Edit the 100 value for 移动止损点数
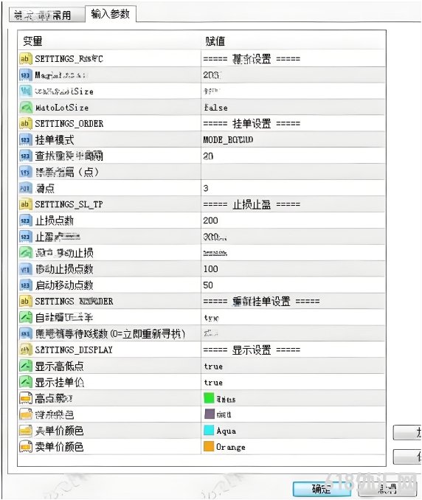422x500 pixels. point(210,269)
